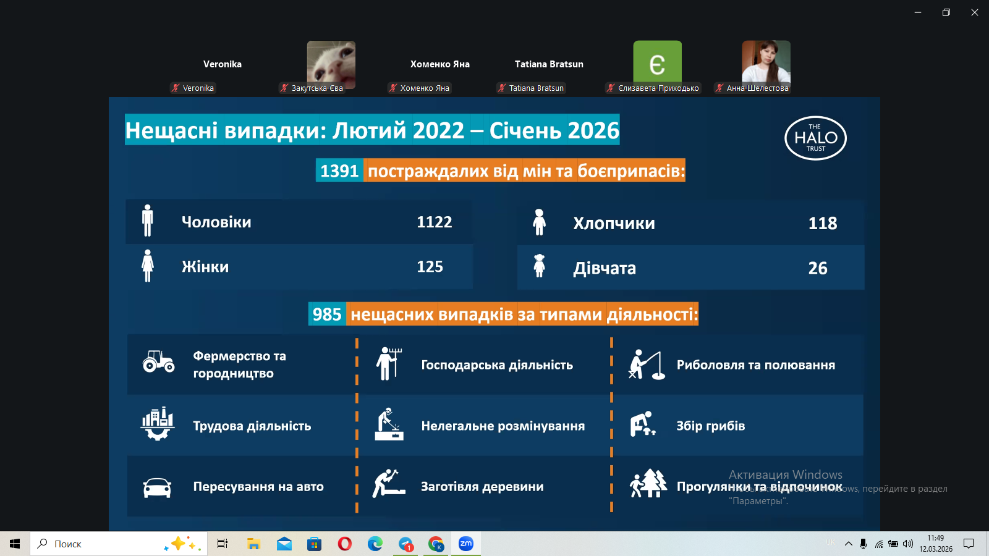The height and width of the screenshot is (556, 989).
Task: Click the Windows Start button
Action: (15, 544)
